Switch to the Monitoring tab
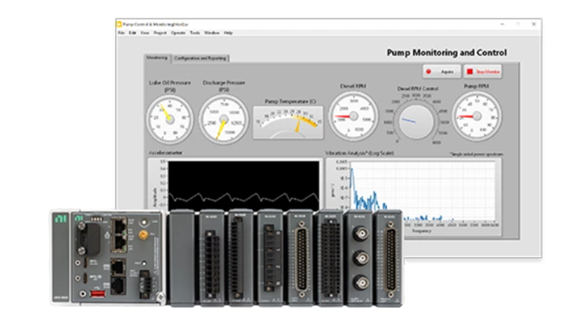The height and width of the screenshot is (329, 586). [x=157, y=58]
